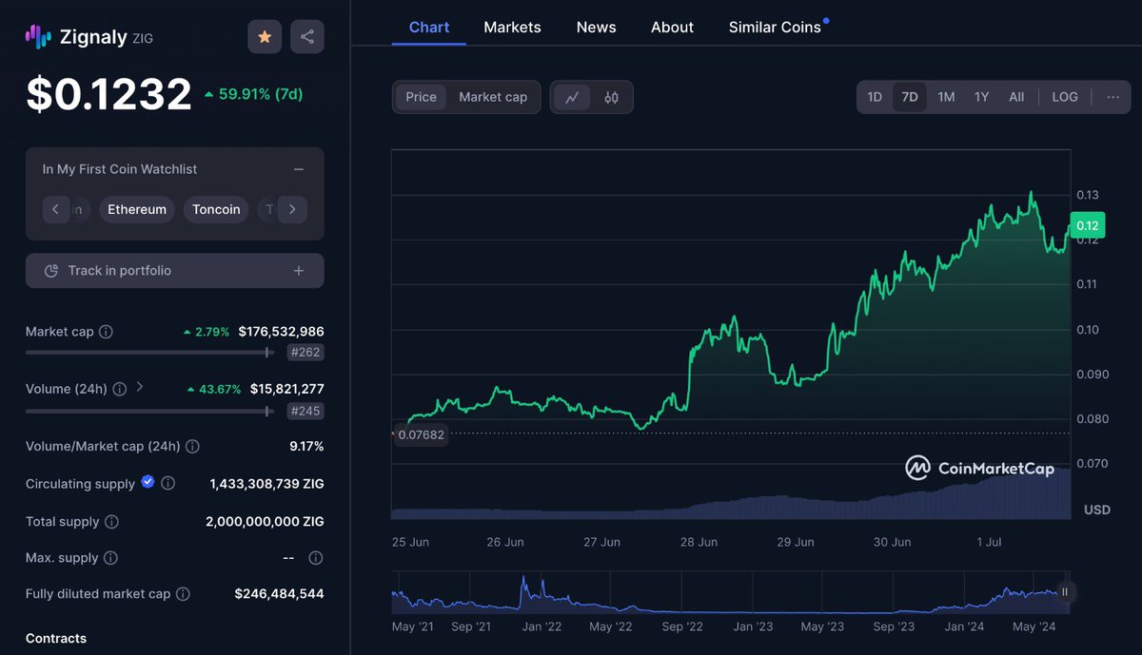Open the chart more options ellipsis

tap(1113, 97)
